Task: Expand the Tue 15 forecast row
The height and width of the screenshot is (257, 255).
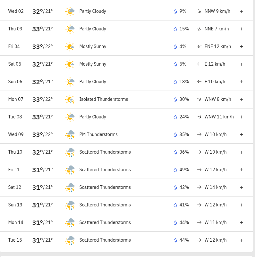Action: pos(241,240)
